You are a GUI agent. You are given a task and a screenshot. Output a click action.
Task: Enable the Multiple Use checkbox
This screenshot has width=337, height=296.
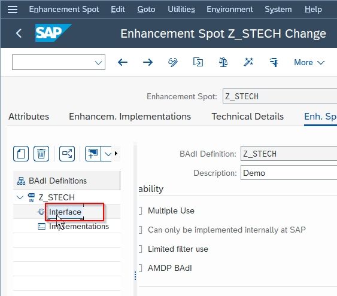tap(140, 210)
